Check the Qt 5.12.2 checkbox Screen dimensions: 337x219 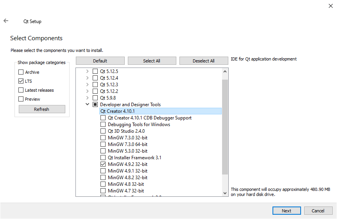point(95,91)
